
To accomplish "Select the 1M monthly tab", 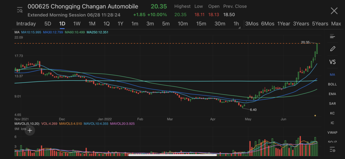I will coord(92,24).
